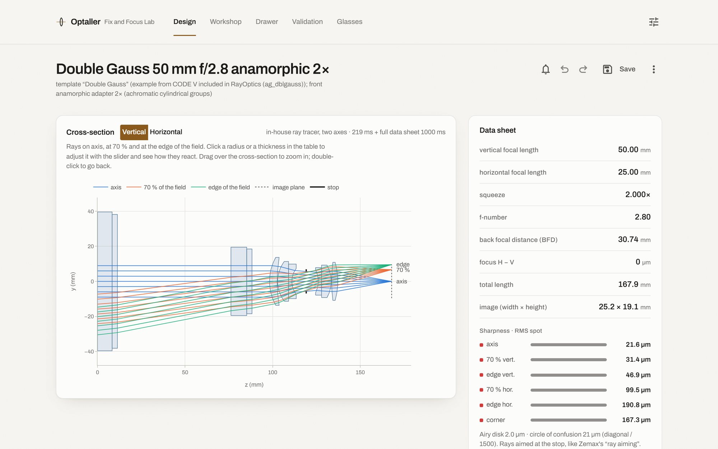Click the title Double Gauss 50 mm f/2.8 anamorphic 2×
The image size is (718, 449).
click(192, 69)
